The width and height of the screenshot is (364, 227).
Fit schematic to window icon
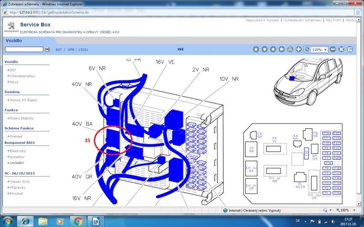[x=341, y=49]
